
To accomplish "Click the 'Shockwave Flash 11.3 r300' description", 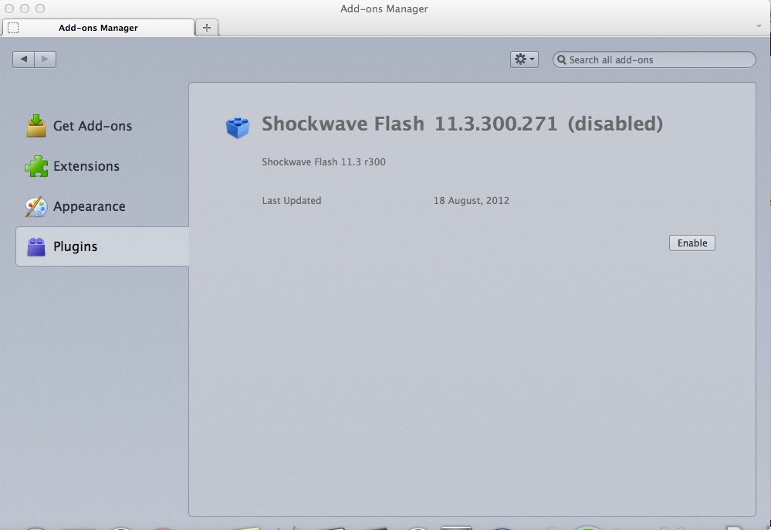I will click(323, 162).
